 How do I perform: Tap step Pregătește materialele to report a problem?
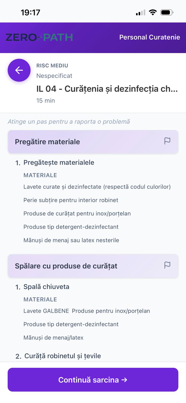pyautogui.click(x=59, y=162)
